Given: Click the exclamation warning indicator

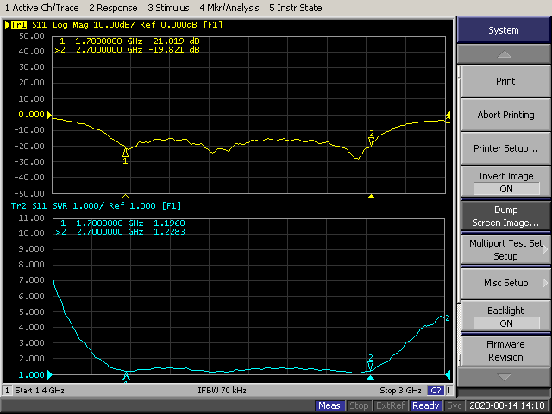Looking at the screenshot, I should click(449, 391).
